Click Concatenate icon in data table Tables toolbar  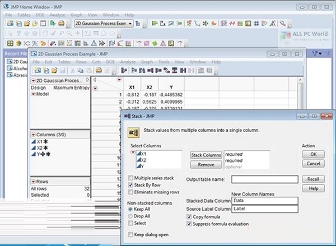click(x=175, y=70)
